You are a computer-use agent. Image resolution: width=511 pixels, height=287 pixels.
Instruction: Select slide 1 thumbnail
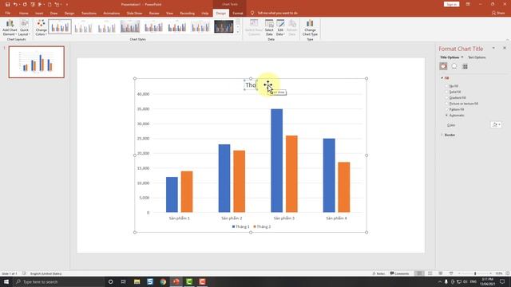tap(37, 62)
